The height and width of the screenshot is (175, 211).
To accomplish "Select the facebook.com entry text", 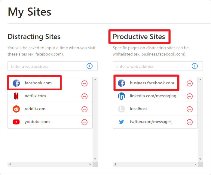I will (38, 83).
